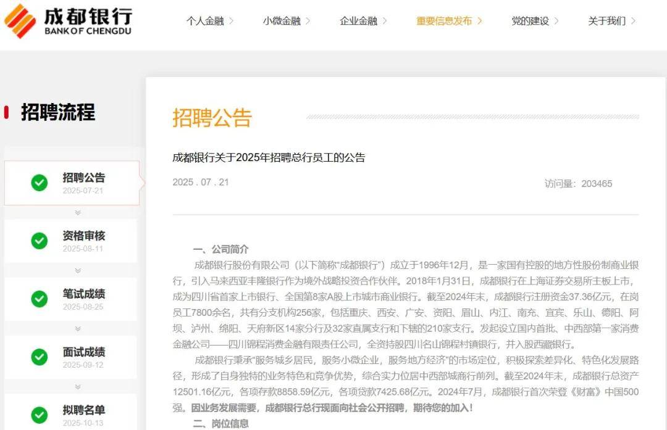Go to 关于我们 in top navigation

pos(611,21)
